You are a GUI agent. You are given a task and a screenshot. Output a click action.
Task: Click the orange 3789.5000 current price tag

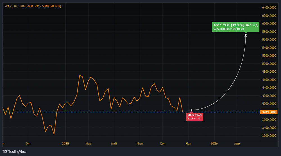pyautogui.click(x=269, y=112)
